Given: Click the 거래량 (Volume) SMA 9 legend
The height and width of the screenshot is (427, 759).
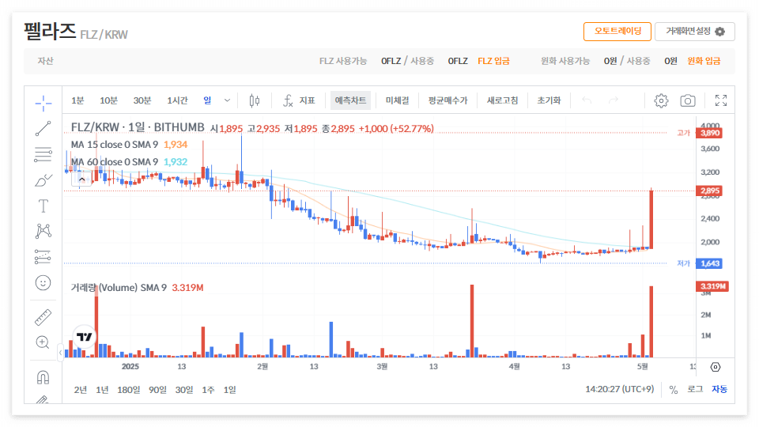Looking at the screenshot, I should click(119, 288).
